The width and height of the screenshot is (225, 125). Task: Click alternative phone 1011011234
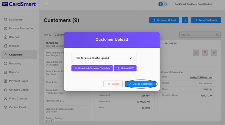click(x=206, y=96)
